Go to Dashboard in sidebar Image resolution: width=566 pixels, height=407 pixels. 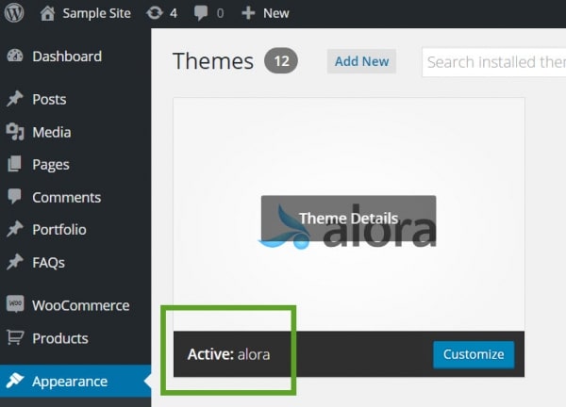67,57
